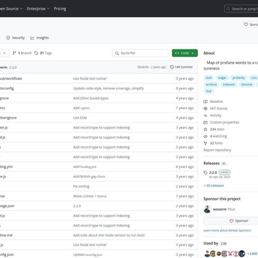Open the indecent topic tag
Viewport: 258px width, 258px height.
229,85
